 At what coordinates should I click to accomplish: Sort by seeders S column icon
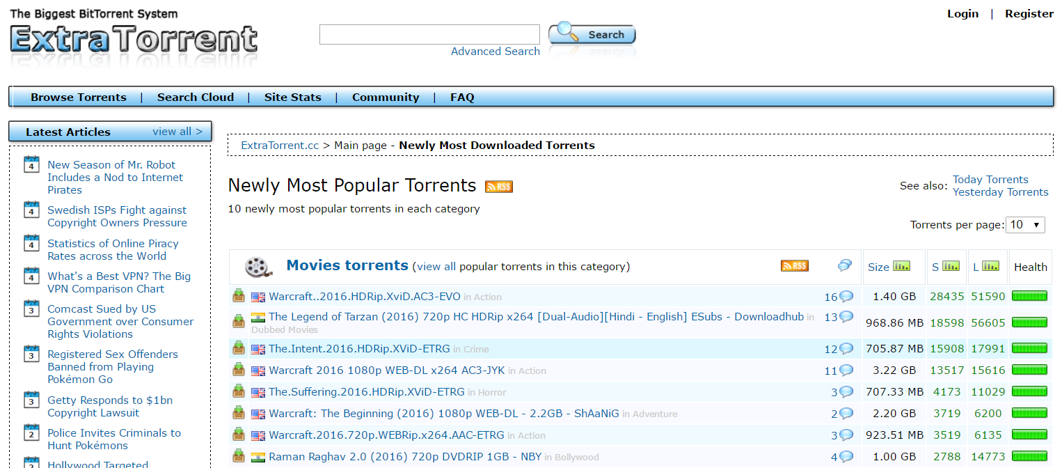tap(951, 266)
